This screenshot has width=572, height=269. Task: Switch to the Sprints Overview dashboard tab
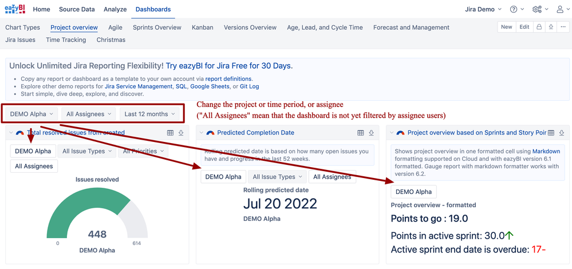157,27
